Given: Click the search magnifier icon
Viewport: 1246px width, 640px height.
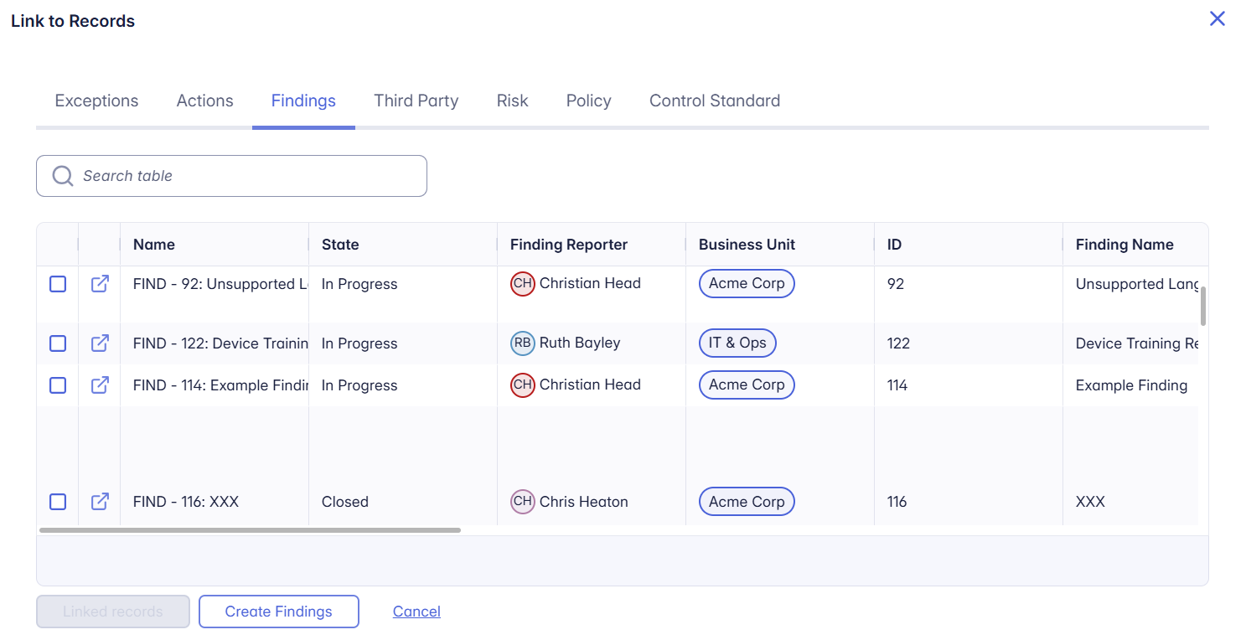Looking at the screenshot, I should pos(62,175).
